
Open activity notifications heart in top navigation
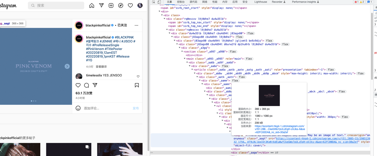click(130, 5)
